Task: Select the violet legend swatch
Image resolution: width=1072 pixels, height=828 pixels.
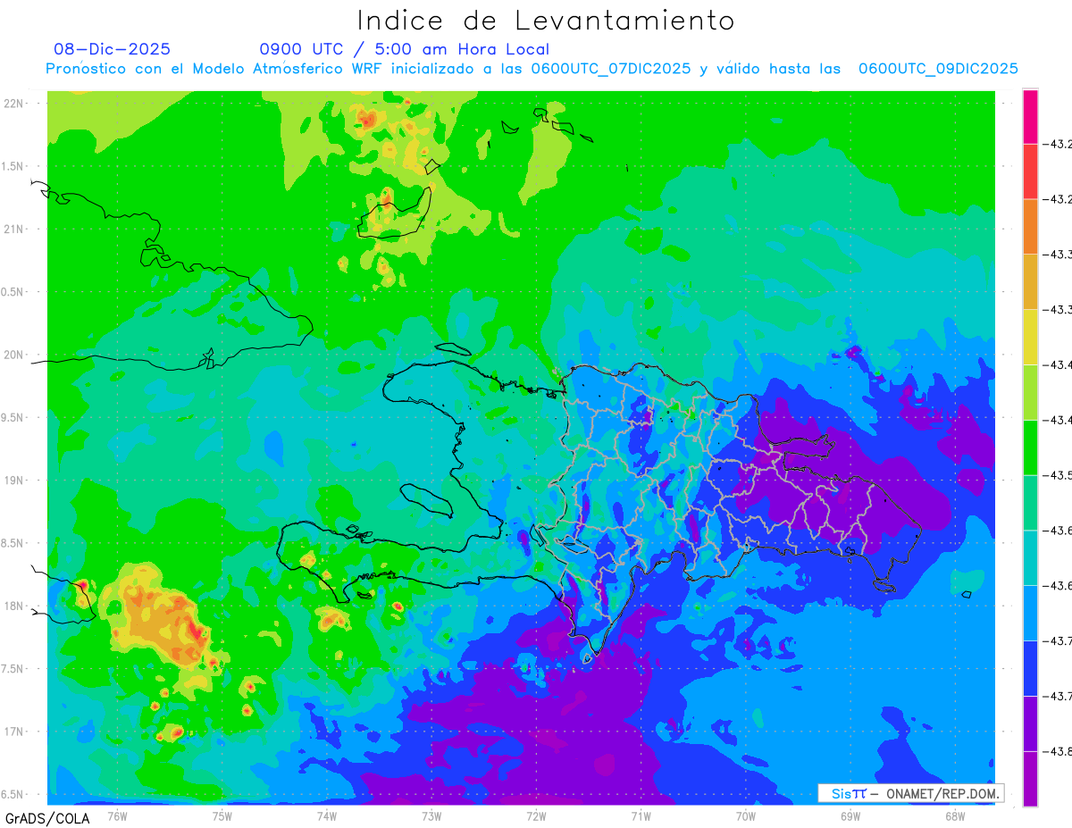Action: 1030,723
